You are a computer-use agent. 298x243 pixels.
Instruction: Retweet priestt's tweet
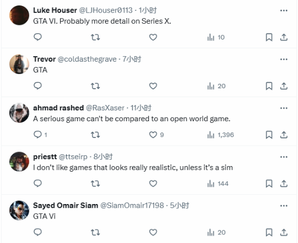(x=95, y=183)
